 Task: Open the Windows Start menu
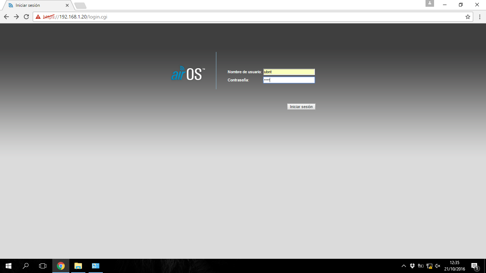coord(9,266)
